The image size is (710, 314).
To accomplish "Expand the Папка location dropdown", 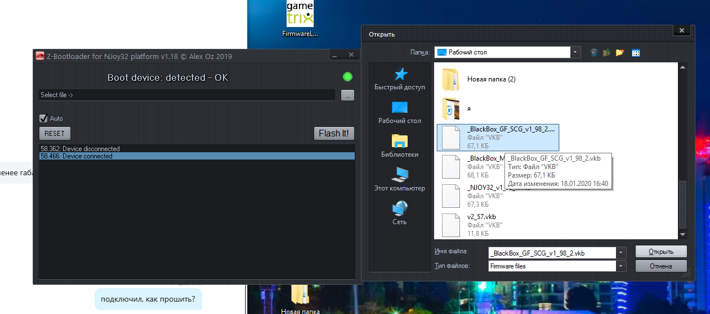I will pos(575,52).
